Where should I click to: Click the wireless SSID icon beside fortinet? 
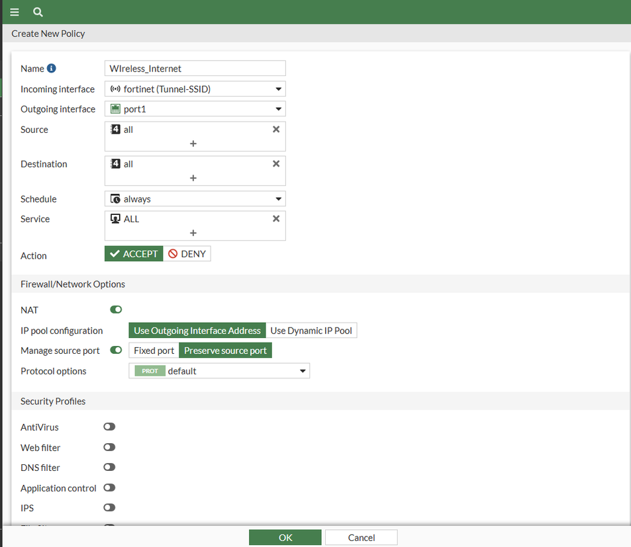click(115, 89)
